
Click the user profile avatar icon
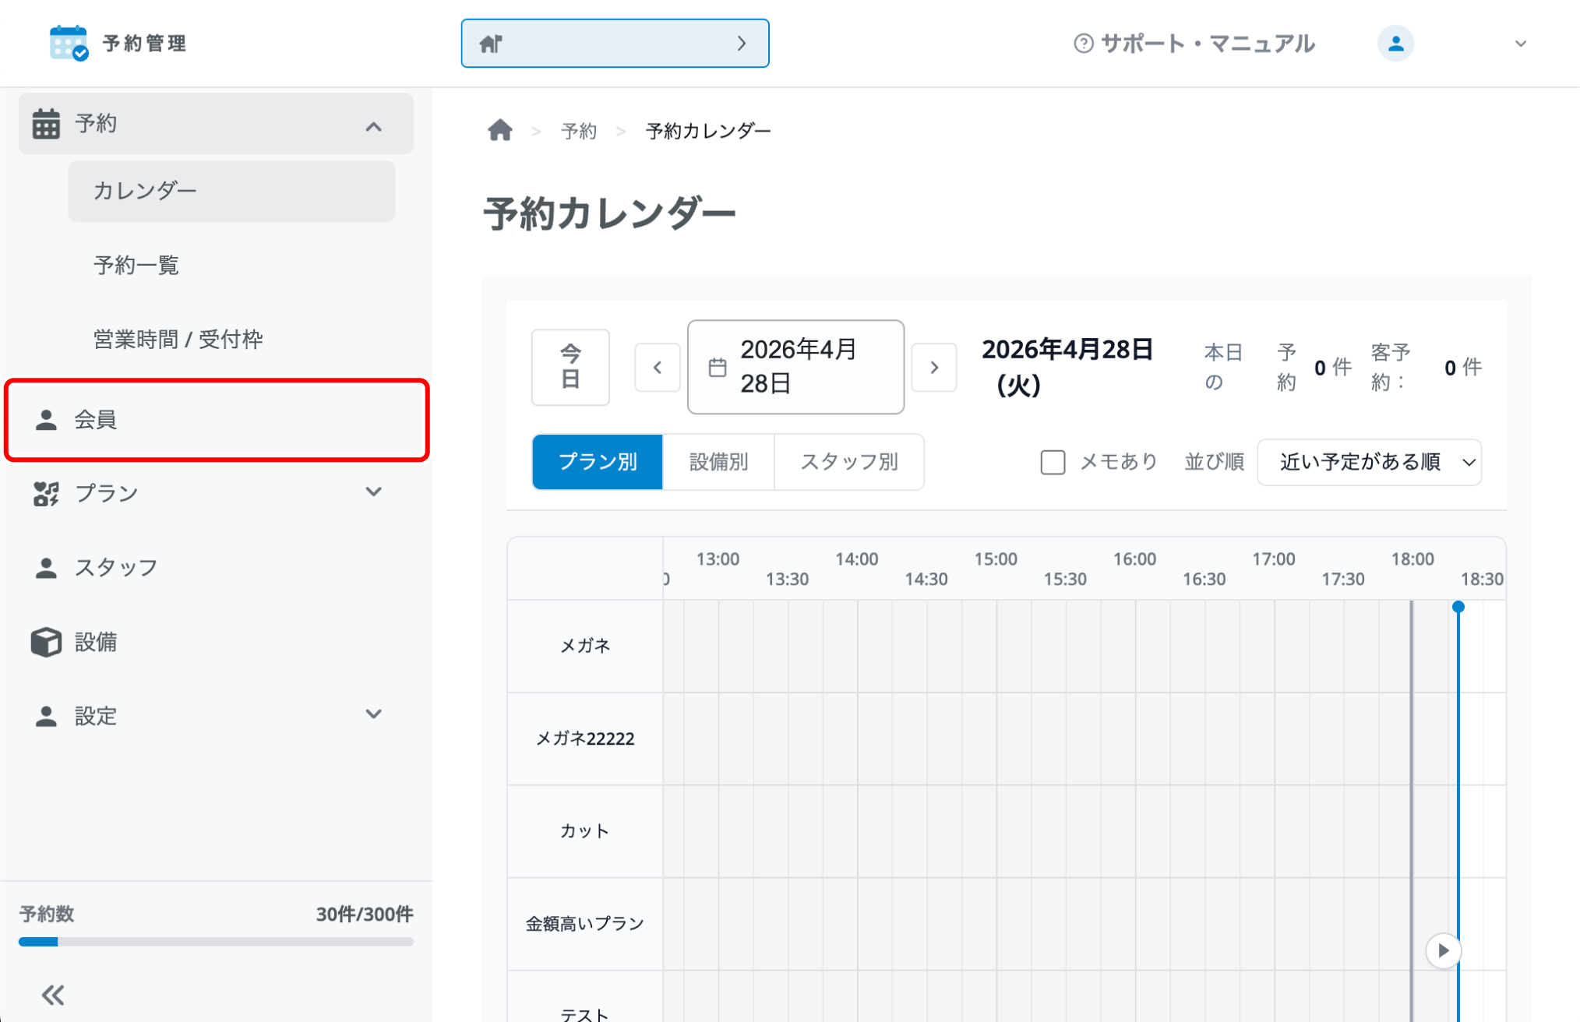(1395, 44)
